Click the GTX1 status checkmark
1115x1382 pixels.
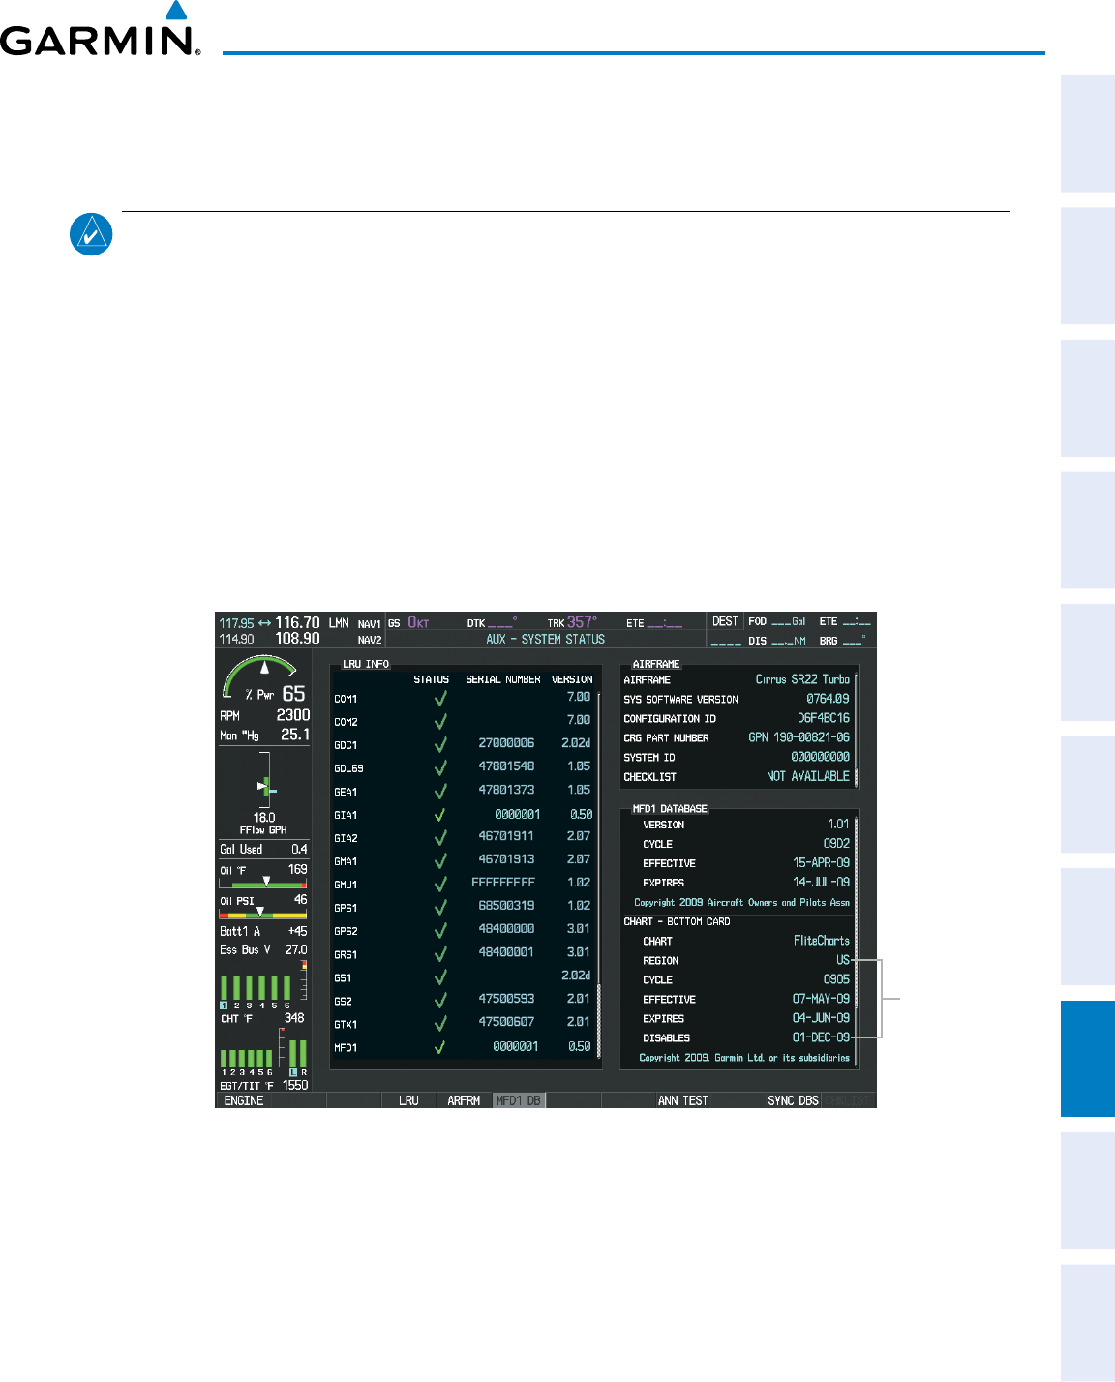click(440, 1023)
